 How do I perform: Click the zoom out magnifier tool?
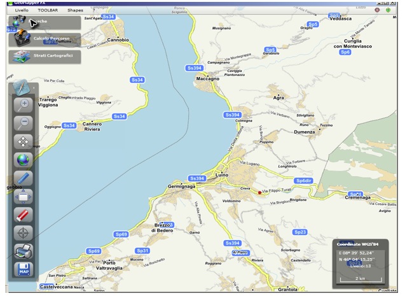[x=24, y=122]
